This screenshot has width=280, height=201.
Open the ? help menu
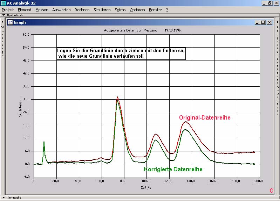tap(167, 10)
